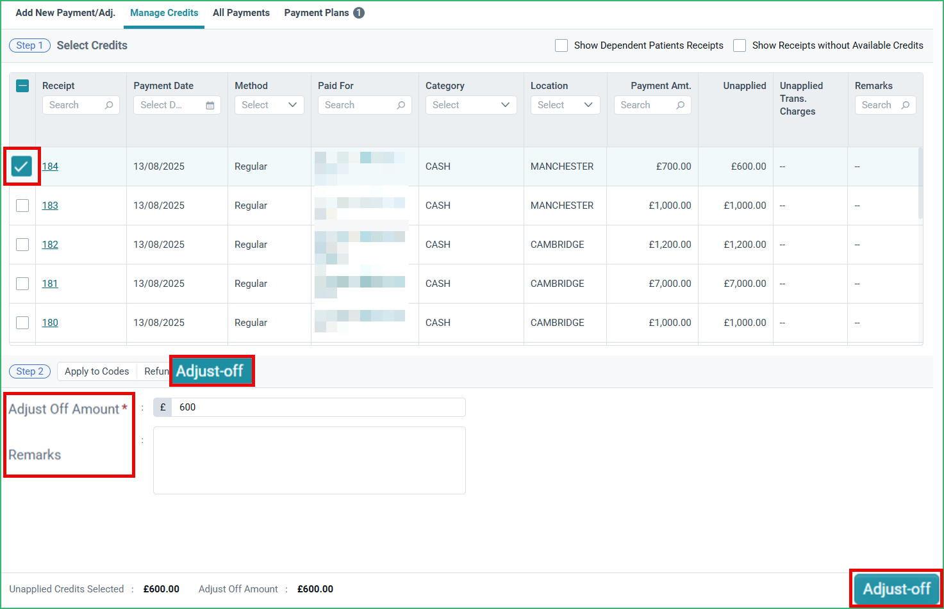This screenshot has width=944, height=609.
Task: Click the £600.00 unapplied cell for receipt 184
Action: pyautogui.click(x=749, y=166)
